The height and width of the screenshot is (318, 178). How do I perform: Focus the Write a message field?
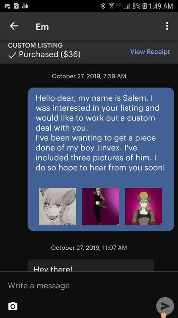click(x=89, y=285)
